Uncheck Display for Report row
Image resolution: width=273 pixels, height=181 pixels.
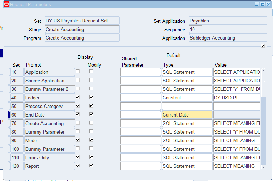[x=78, y=166]
